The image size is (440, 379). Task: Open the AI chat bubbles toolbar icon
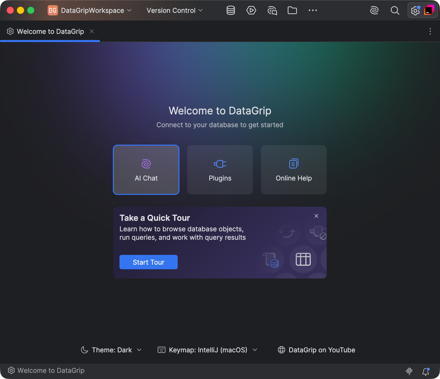click(x=272, y=11)
